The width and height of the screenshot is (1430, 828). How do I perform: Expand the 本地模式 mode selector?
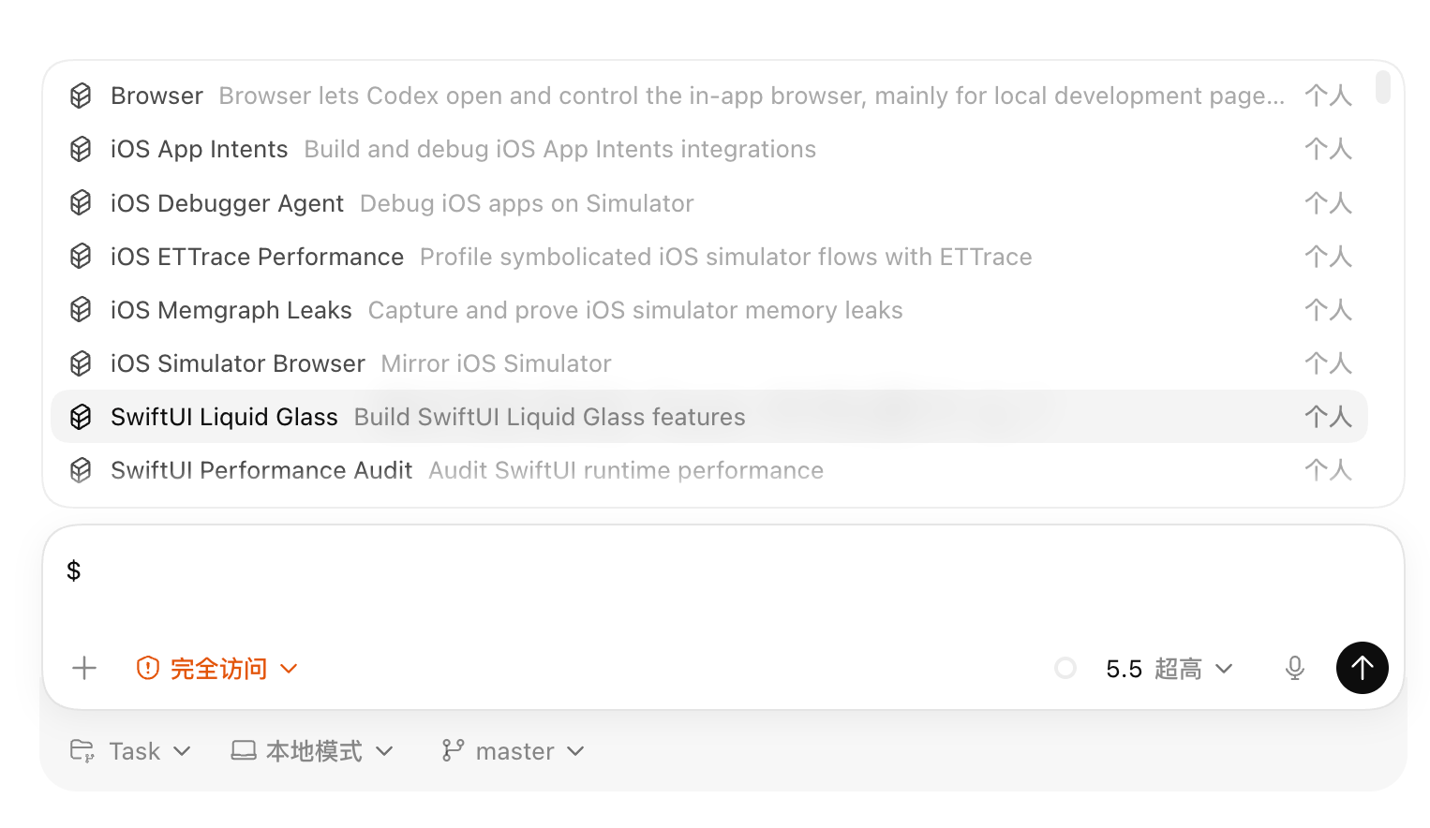[313, 751]
